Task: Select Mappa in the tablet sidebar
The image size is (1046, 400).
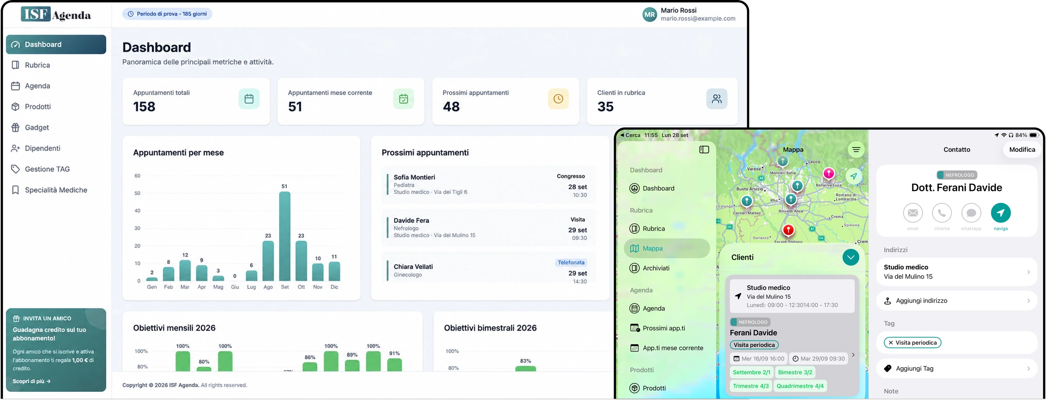Action: [x=666, y=249]
